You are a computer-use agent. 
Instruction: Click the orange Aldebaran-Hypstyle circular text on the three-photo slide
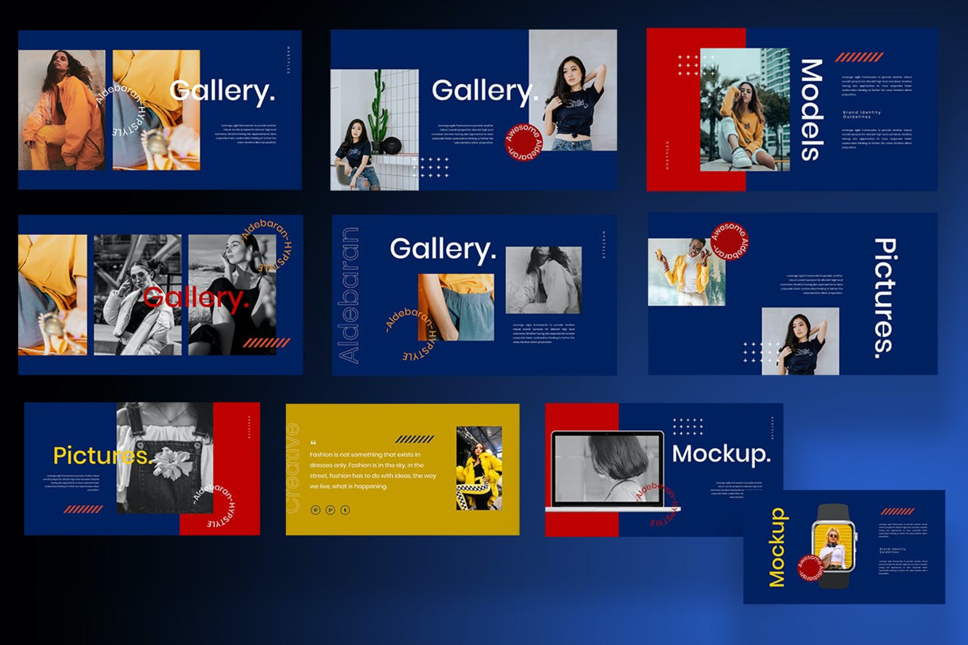(267, 245)
